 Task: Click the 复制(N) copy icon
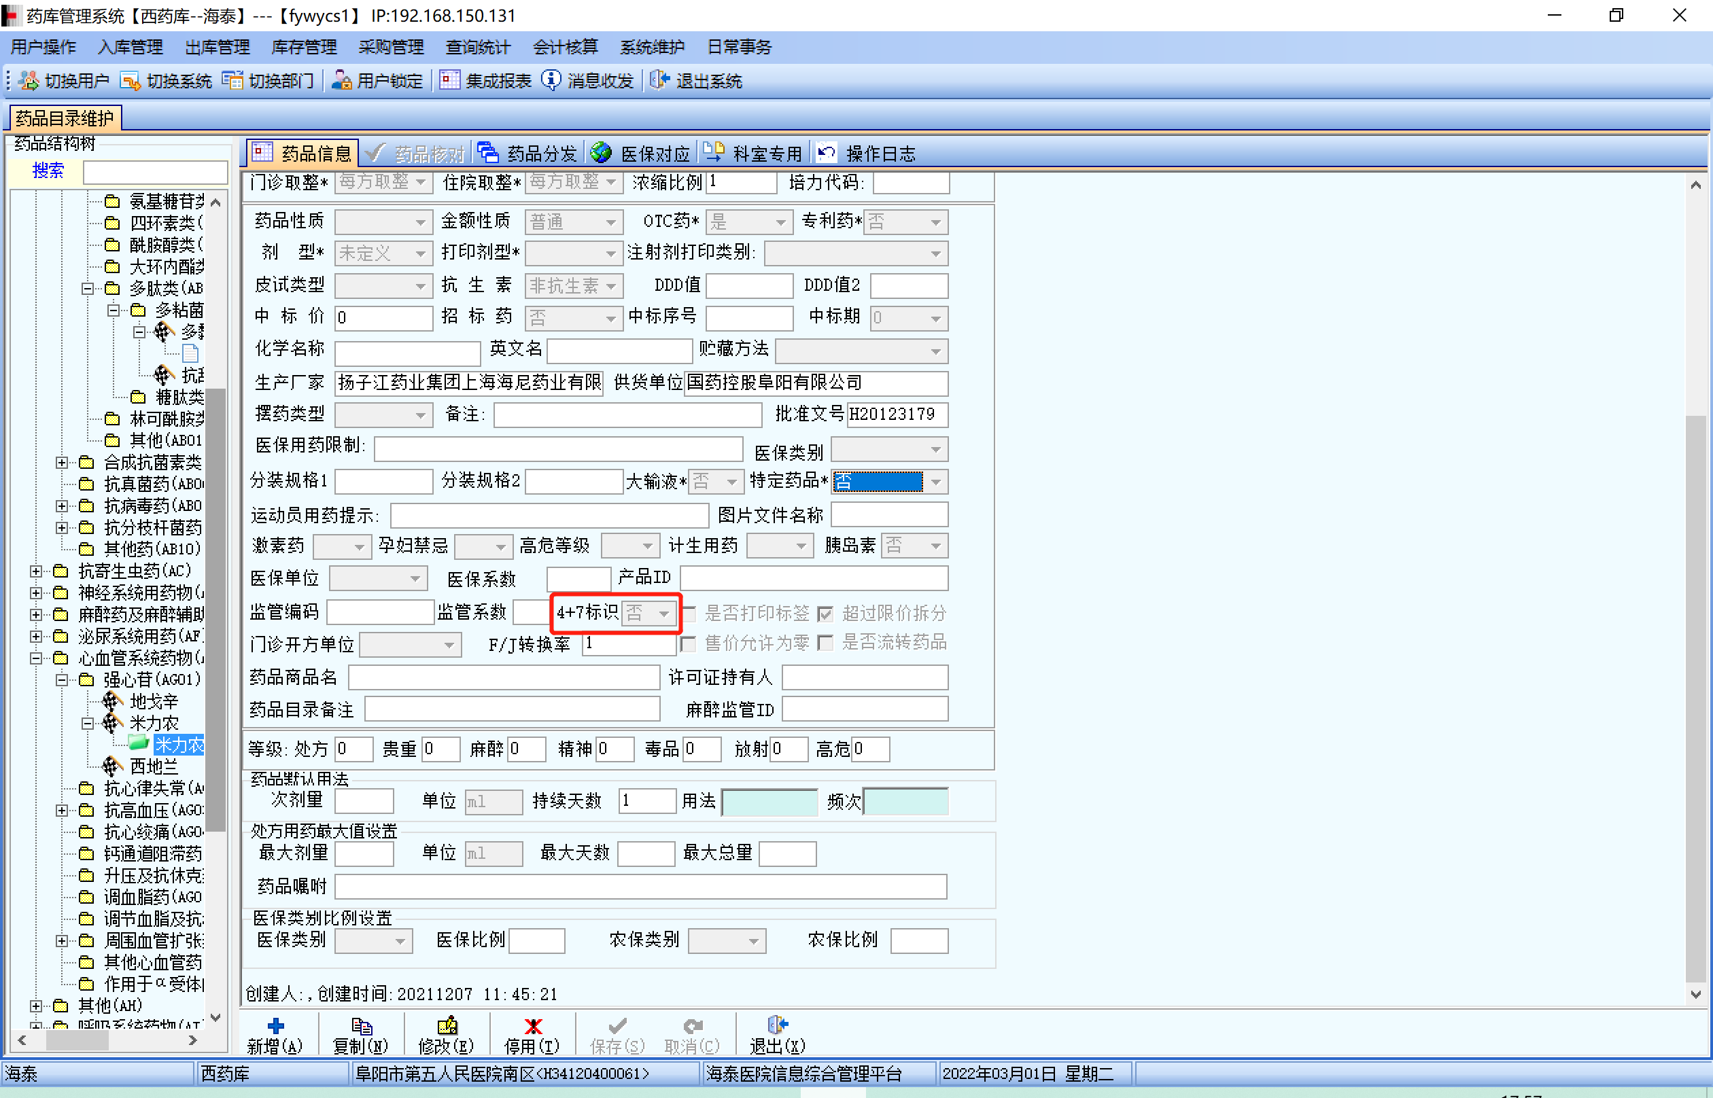pos(361,1025)
